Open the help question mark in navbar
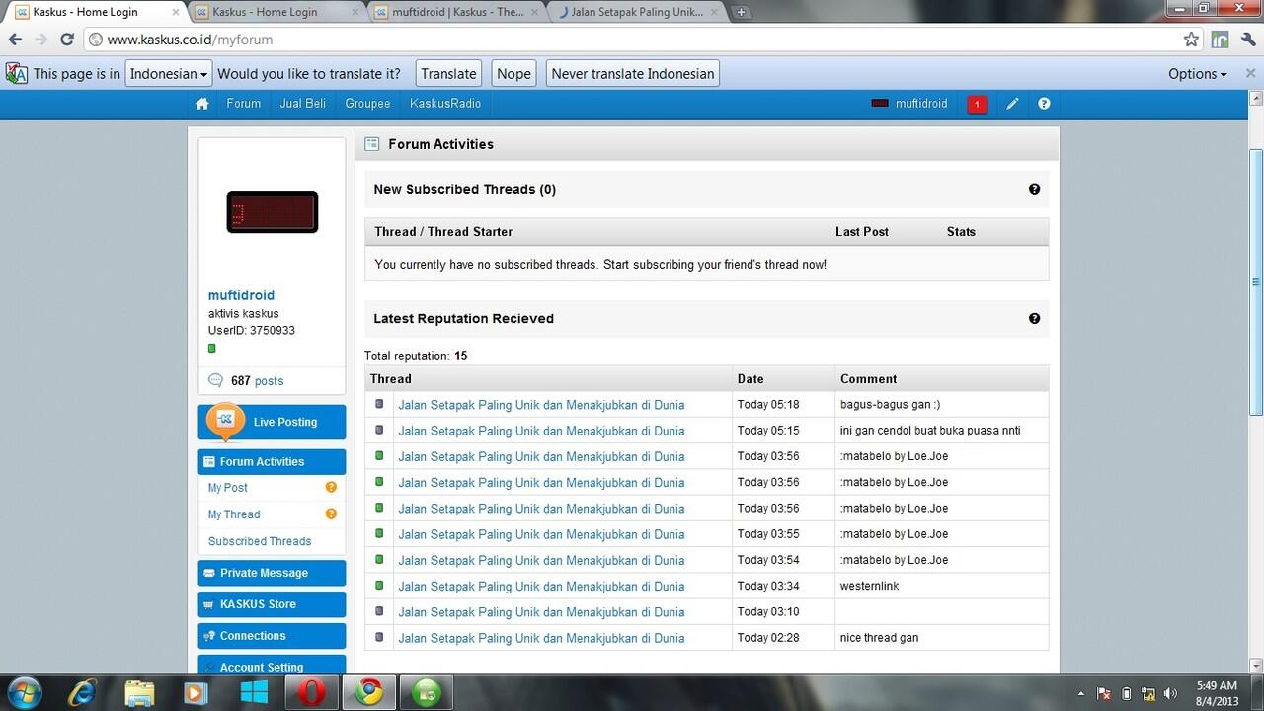 (x=1044, y=104)
